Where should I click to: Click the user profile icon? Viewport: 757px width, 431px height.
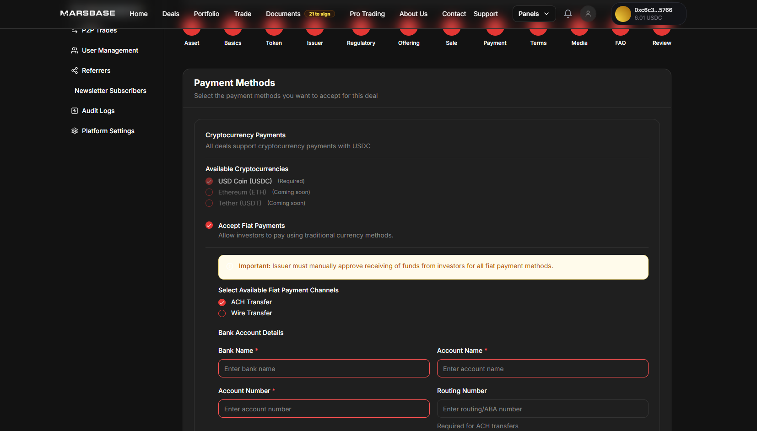click(588, 14)
